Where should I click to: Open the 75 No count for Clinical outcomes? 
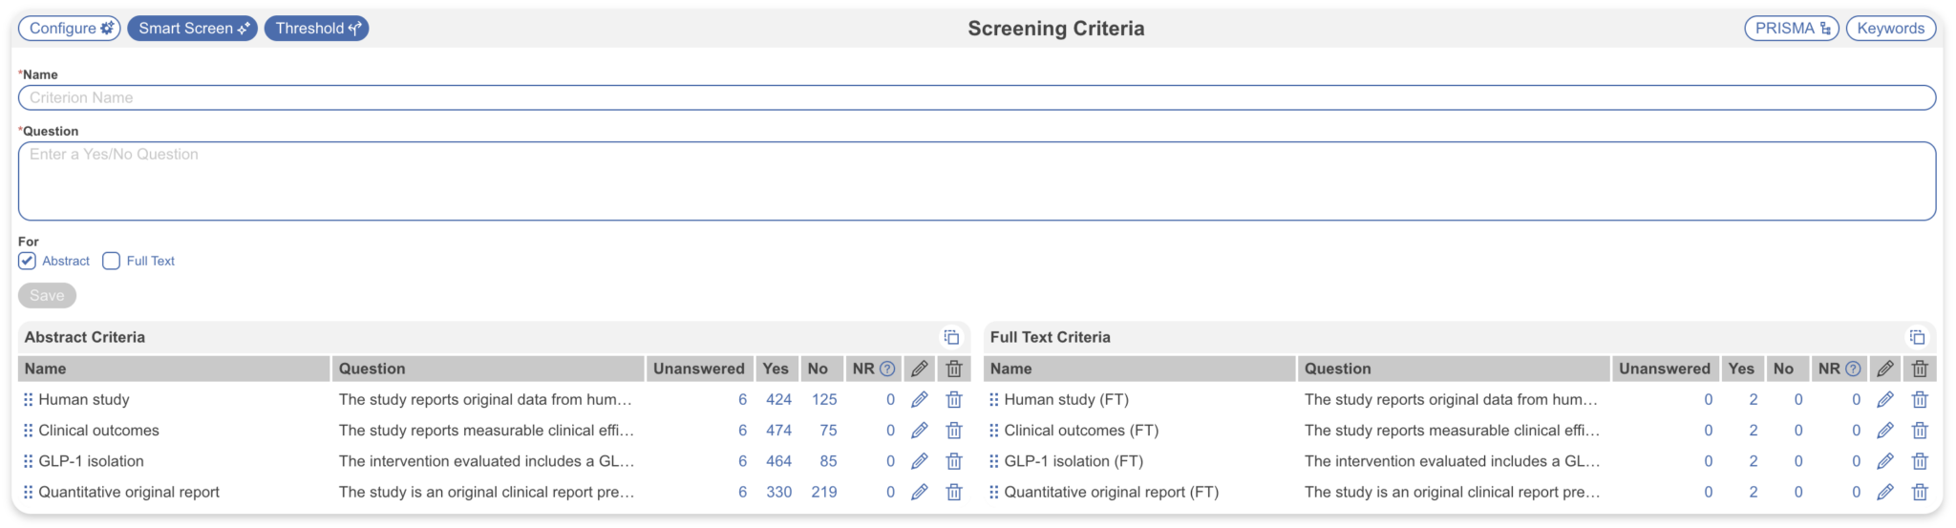[828, 431]
